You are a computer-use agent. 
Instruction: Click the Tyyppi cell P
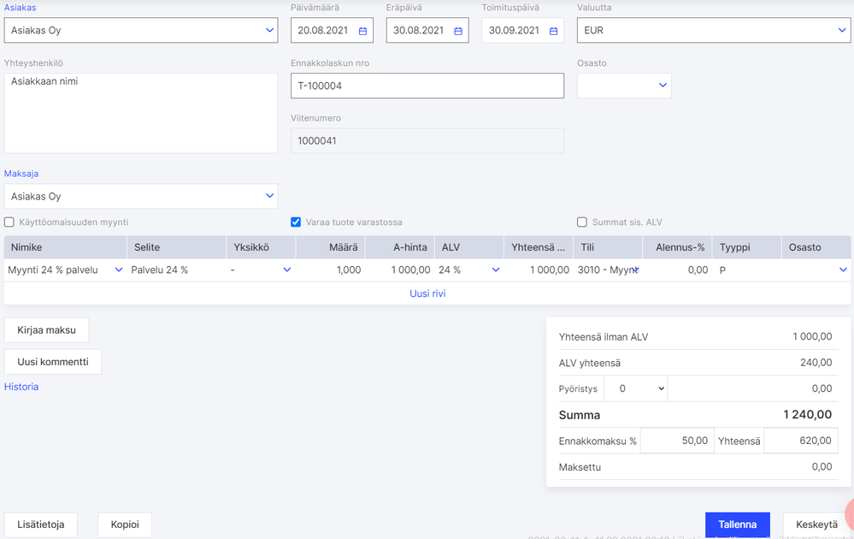(x=747, y=269)
